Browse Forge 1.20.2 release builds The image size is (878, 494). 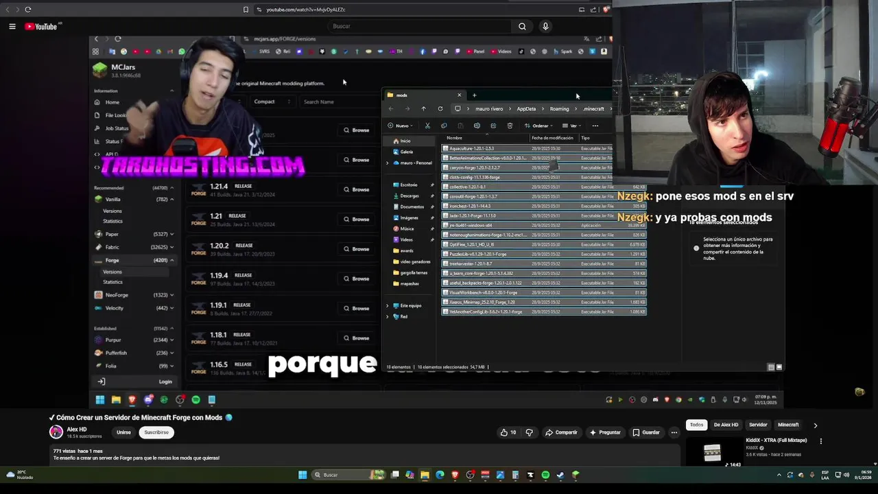pyautogui.click(x=357, y=249)
